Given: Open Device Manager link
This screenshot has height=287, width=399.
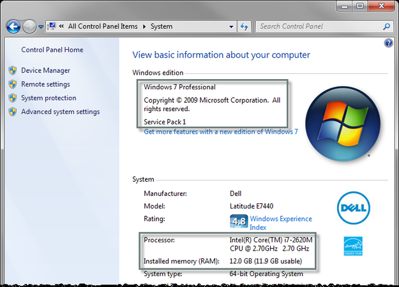Looking at the screenshot, I should coord(45,70).
